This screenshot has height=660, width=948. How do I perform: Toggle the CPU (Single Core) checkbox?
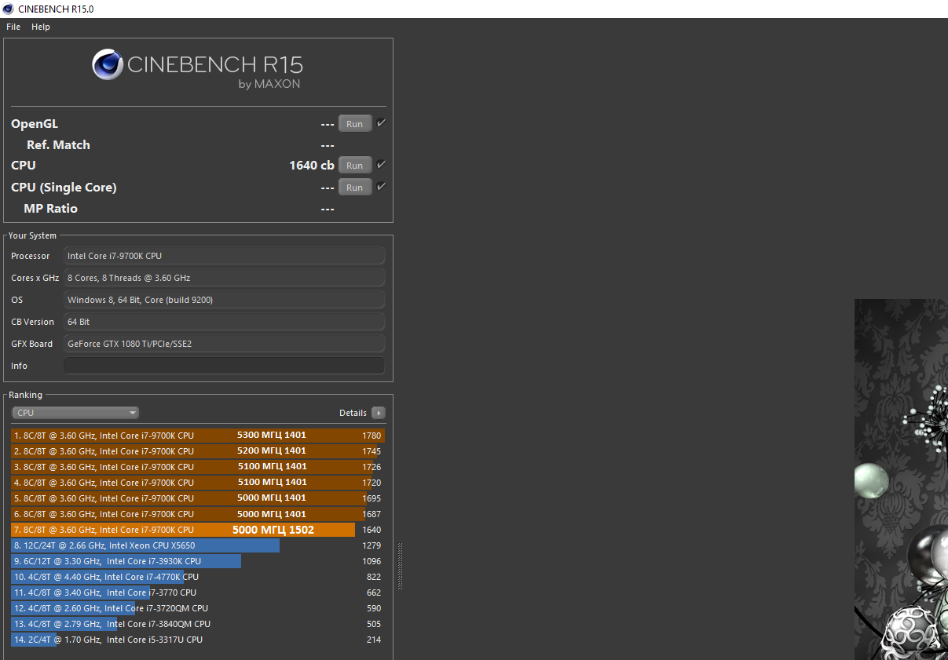381,187
